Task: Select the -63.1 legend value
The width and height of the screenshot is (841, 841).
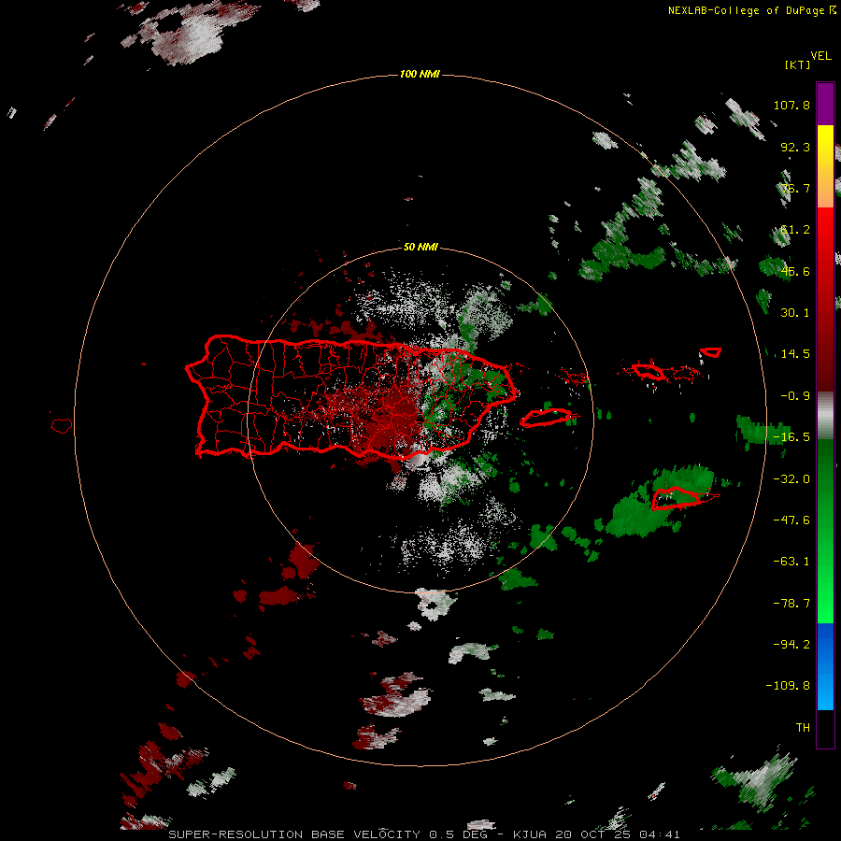Action: point(791,562)
